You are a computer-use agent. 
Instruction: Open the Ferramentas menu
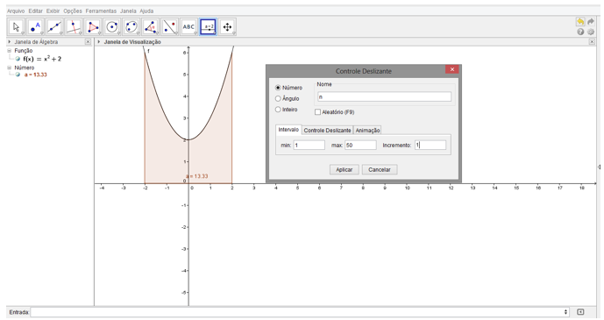coord(101,11)
